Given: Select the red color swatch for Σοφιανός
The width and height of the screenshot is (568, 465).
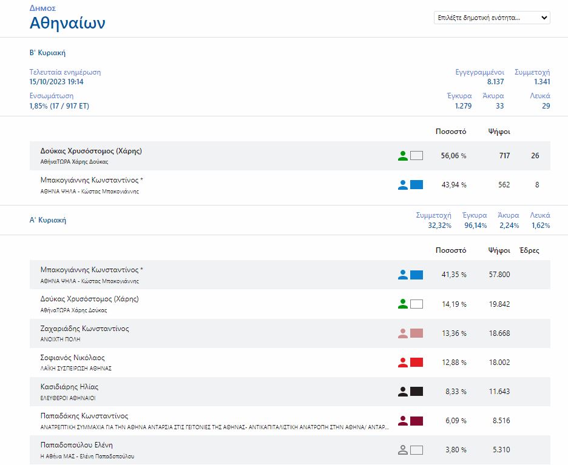Looking at the screenshot, I should pyautogui.click(x=416, y=363).
